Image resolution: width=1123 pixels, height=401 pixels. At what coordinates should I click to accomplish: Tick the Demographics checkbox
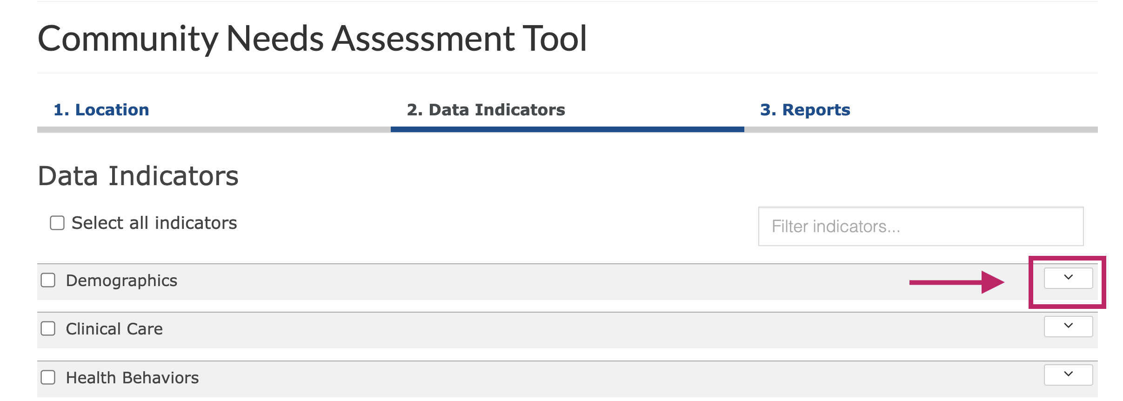click(48, 281)
